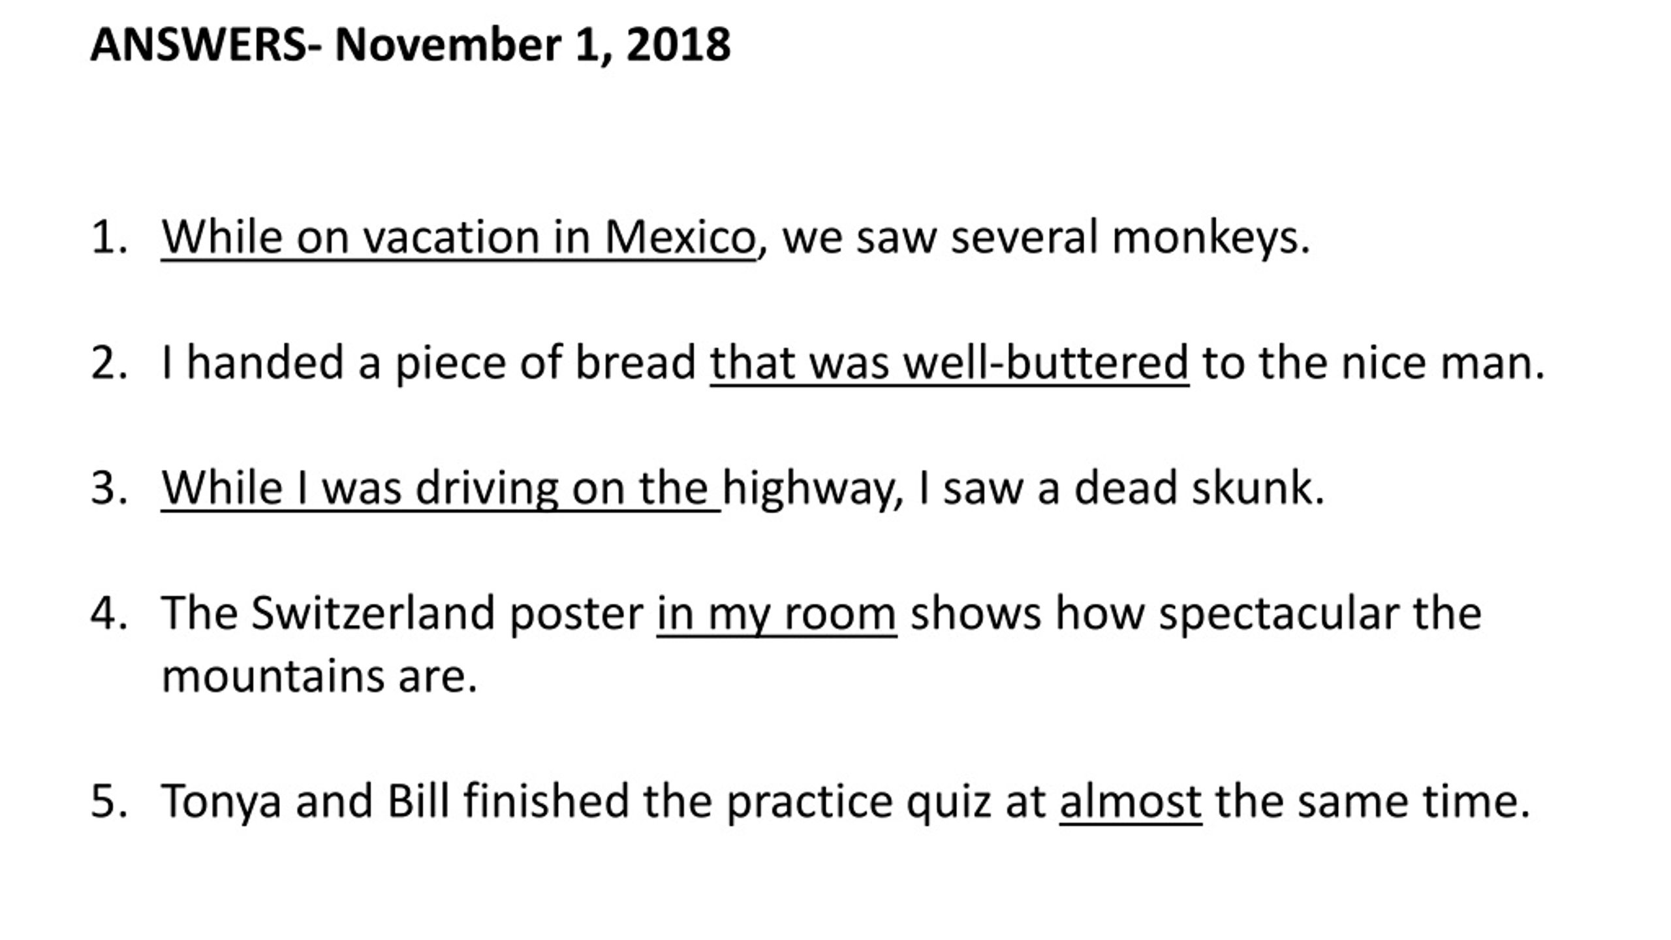1671x940 pixels.
Task: Click the words The Switzerland poster
Action: [x=402, y=615]
